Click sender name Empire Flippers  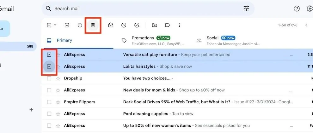79,102
